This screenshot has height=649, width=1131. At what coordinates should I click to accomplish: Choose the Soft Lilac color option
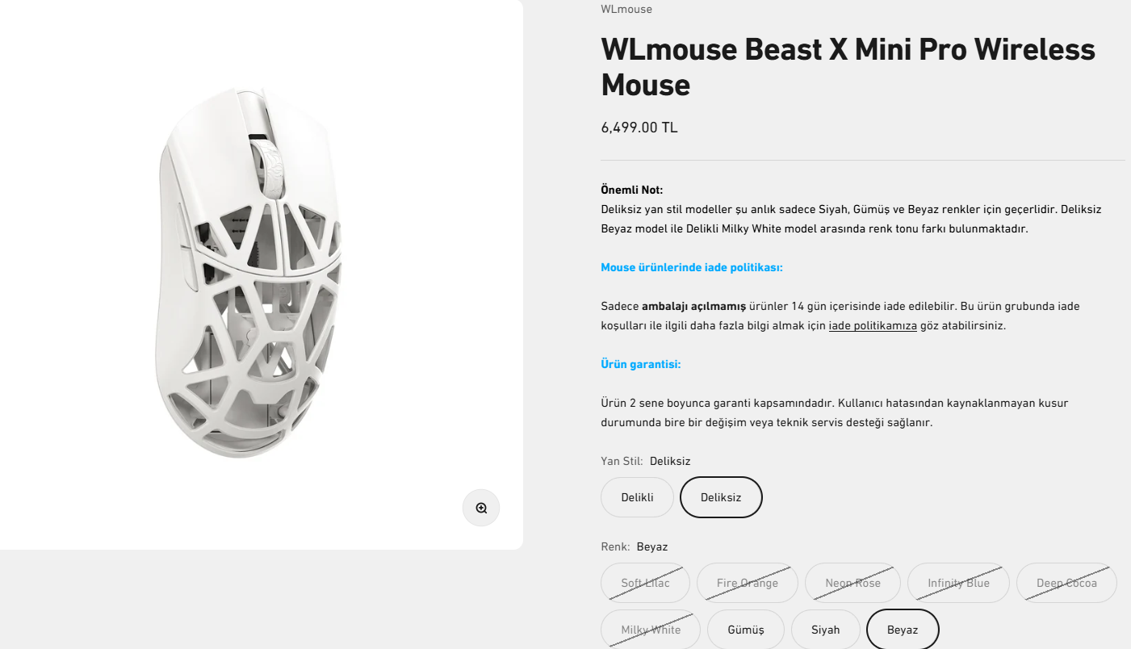click(x=645, y=583)
